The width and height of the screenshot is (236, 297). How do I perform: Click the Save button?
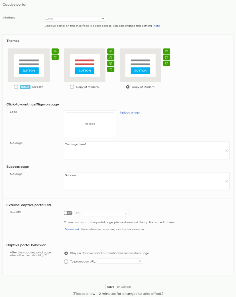click(x=111, y=287)
